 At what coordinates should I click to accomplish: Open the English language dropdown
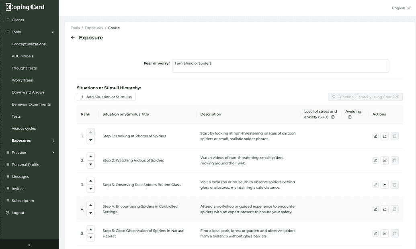tap(401, 8)
